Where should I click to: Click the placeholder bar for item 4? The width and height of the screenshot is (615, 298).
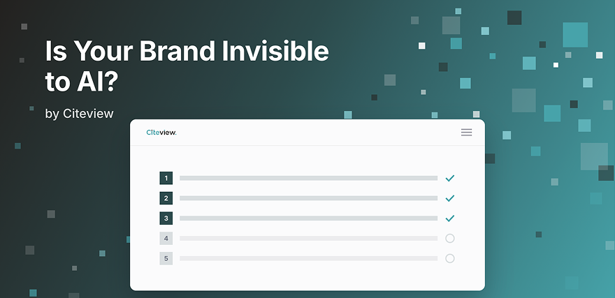[308, 238]
